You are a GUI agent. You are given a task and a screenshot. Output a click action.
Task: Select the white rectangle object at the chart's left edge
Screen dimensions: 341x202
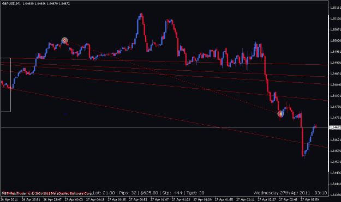pyautogui.click(x=5, y=85)
